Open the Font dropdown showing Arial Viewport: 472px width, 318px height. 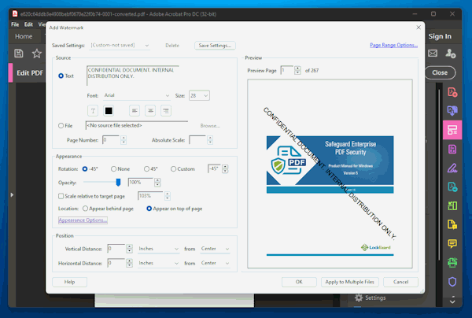click(x=137, y=95)
